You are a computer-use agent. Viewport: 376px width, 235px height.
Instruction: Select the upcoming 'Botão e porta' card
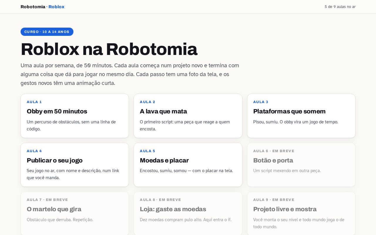click(301, 165)
